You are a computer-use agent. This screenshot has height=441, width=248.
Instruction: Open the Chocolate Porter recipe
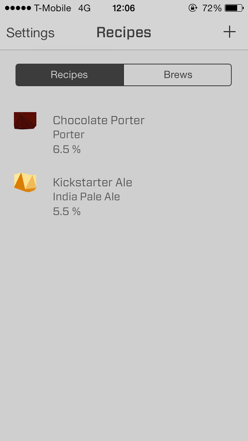pyautogui.click(x=99, y=120)
